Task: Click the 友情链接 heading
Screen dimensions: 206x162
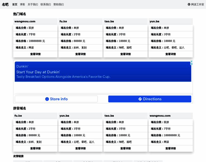Action: pos(18,156)
